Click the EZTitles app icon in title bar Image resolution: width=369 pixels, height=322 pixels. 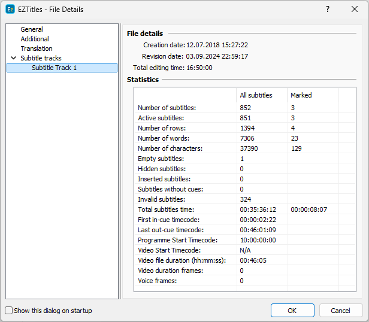(x=10, y=10)
